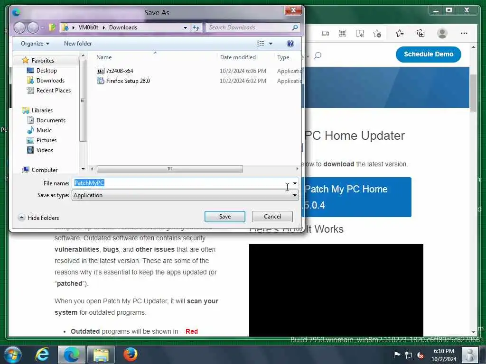Open the Edge profile avatar
Viewport: 486px width, 364px height.
pos(442,34)
